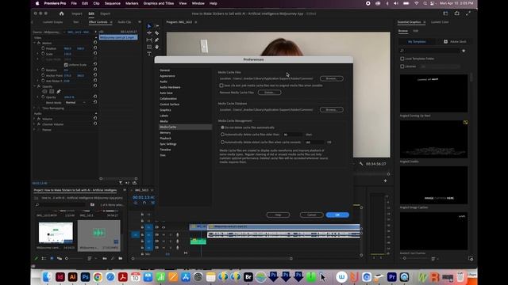Select delete cache files older than option
508x285 pixels.
(x=222, y=134)
